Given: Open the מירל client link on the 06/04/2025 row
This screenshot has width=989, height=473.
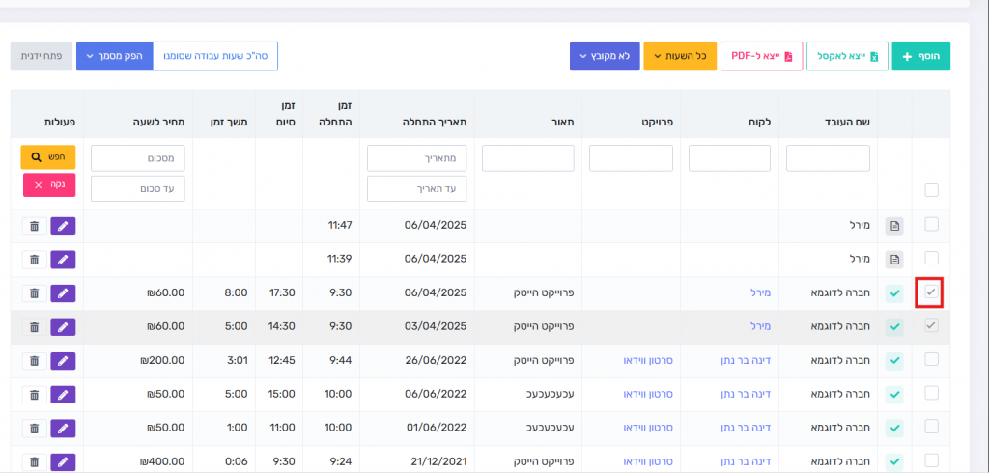Looking at the screenshot, I should tap(761, 292).
